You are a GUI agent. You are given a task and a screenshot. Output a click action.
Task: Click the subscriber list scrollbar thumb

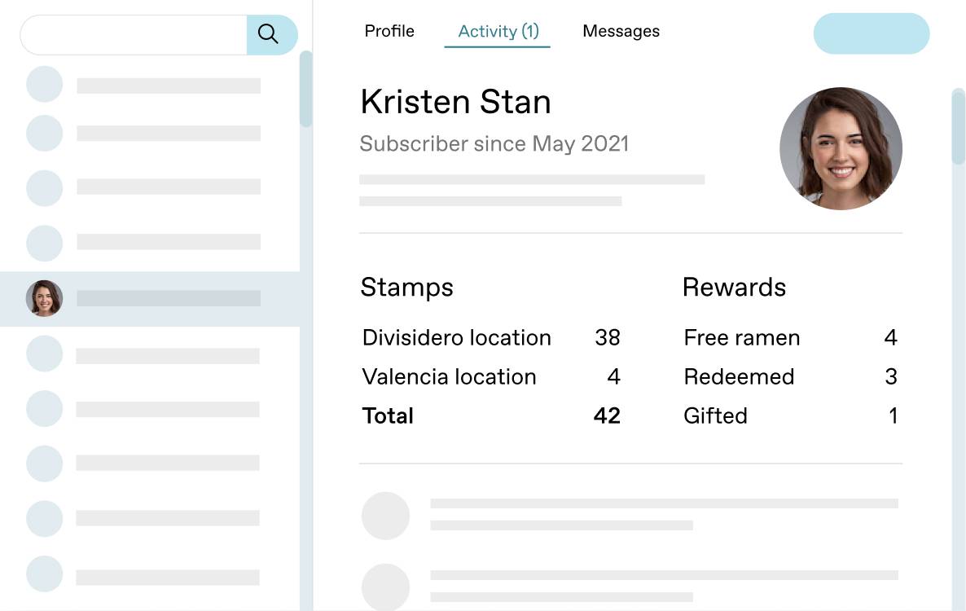click(305, 90)
